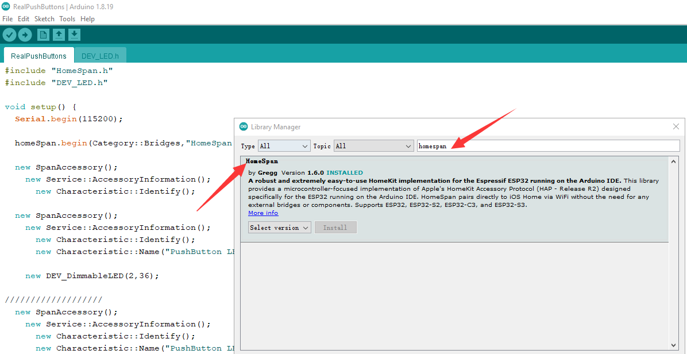
Task: Click Arduino logo in Library Manager title
Action: (x=244, y=126)
